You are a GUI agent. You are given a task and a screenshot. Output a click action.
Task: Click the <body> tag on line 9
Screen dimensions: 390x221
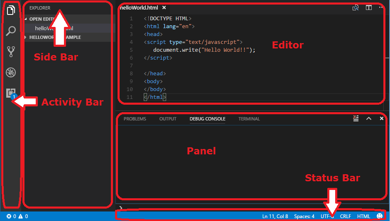153,81
